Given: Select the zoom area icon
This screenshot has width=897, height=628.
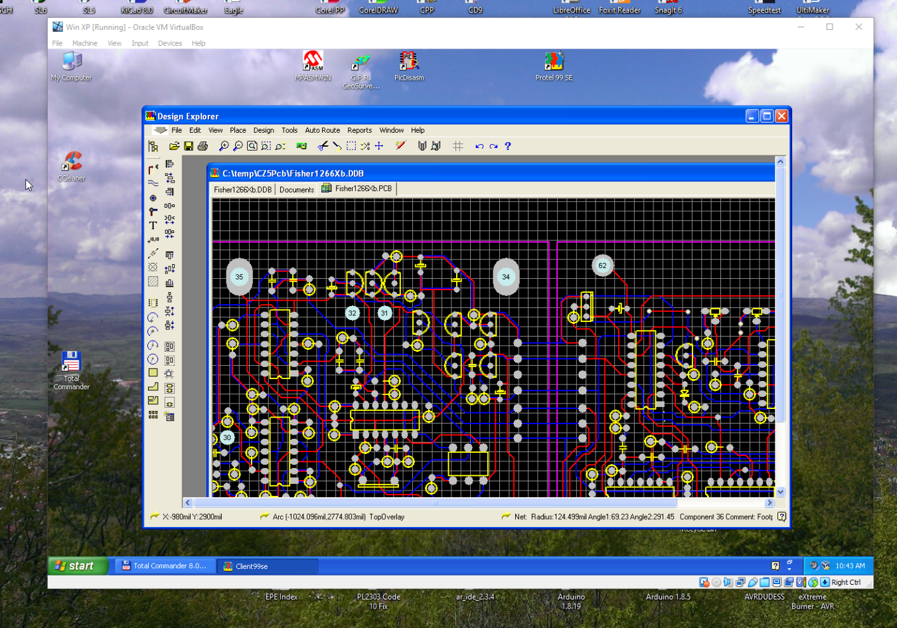Looking at the screenshot, I should [266, 146].
